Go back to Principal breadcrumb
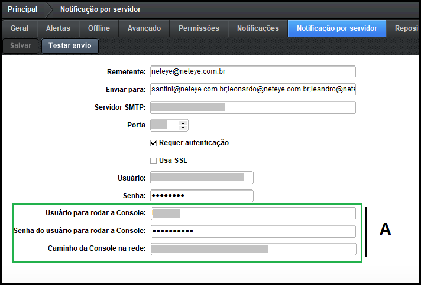Viewport: 421px width, 285px height. tap(22, 9)
